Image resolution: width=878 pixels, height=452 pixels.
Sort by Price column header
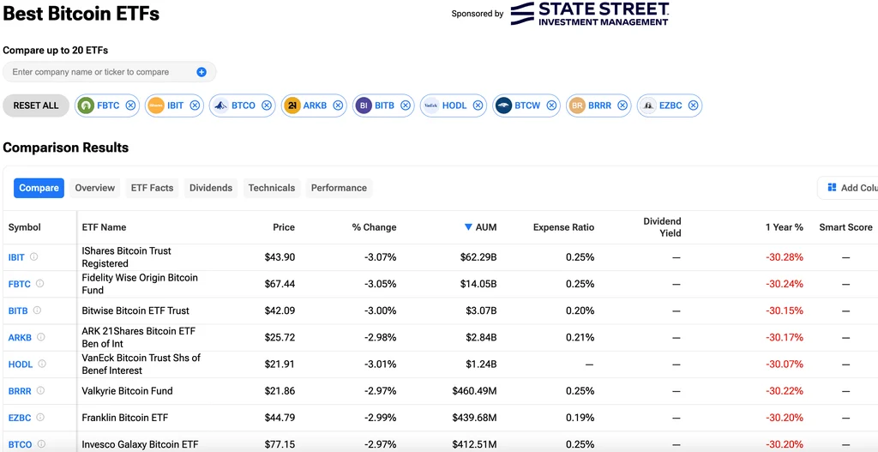coord(283,226)
